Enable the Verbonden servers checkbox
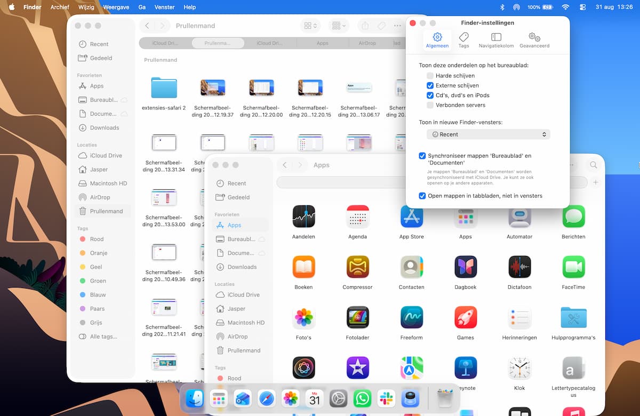640x416 pixels. (x=430, y=105)
